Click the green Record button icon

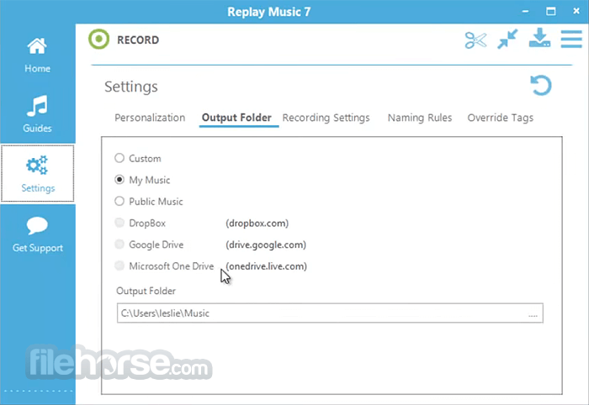pos(98,39)
